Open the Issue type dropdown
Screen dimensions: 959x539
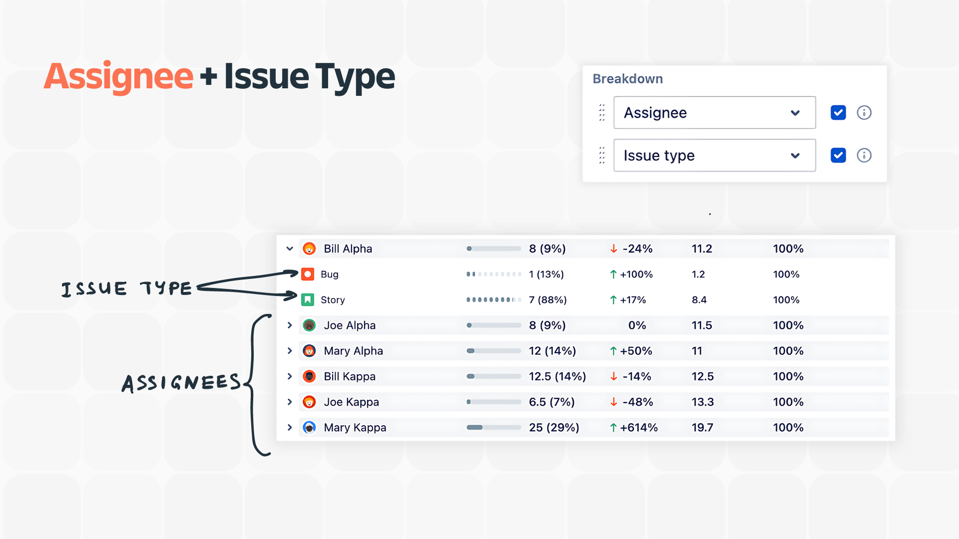(795, 155)
